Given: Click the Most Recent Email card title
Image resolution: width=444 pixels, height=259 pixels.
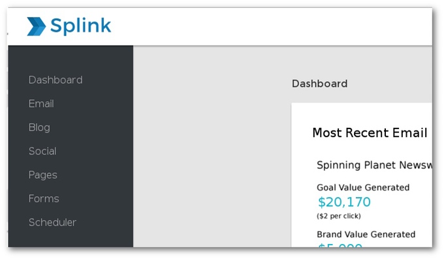Looking at the screenshot, I should (x=370, y=132).
